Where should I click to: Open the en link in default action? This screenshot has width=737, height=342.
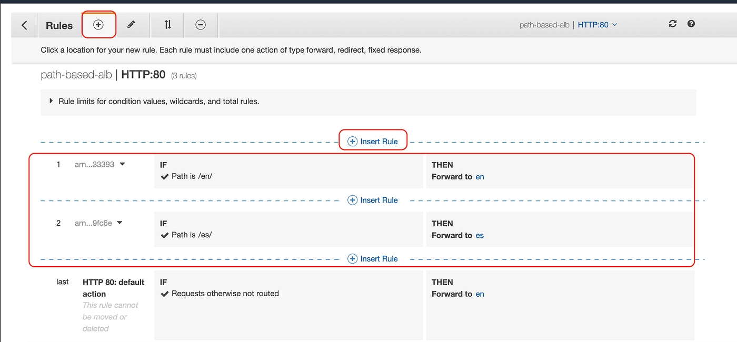click(480, 294)
